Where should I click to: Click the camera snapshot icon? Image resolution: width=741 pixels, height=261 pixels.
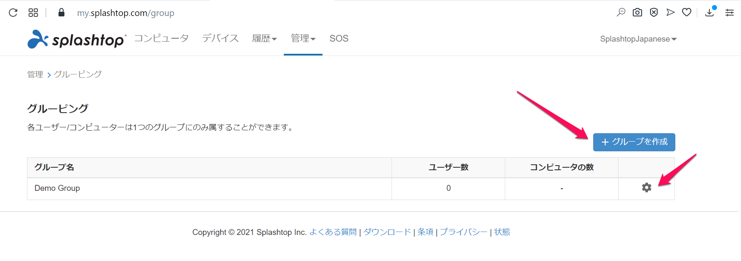coord(637,13)
